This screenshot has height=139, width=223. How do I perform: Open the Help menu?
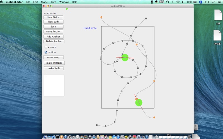[x=74, y=2]
